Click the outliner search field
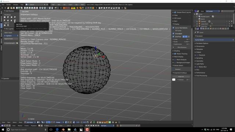Screen dimensions: 235x132 point(227,11)
